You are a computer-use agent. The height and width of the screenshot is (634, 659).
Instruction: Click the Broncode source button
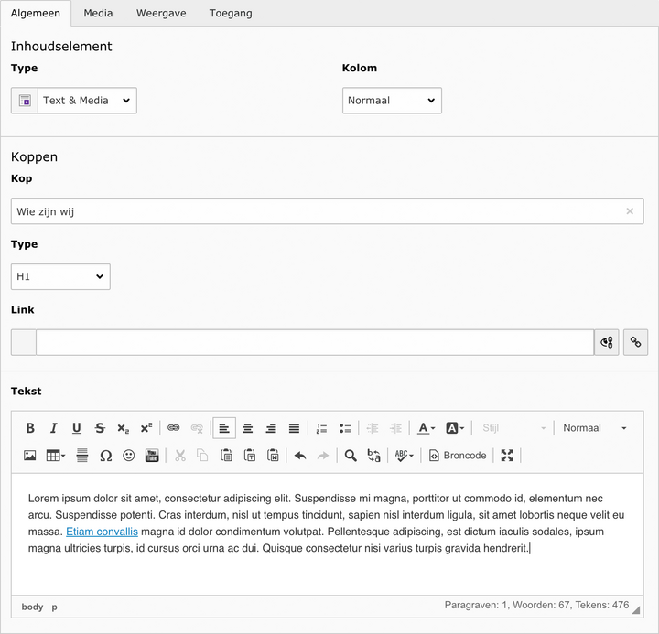click(x=458, y=456)
